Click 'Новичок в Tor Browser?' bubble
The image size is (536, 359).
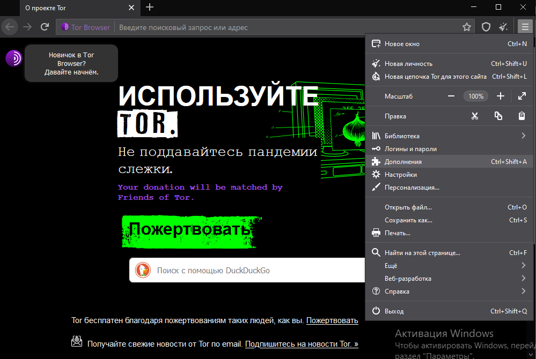(x=71, y=63)
